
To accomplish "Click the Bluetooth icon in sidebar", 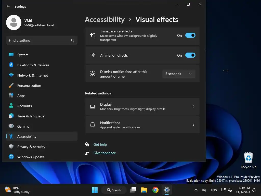I will 11,65.
